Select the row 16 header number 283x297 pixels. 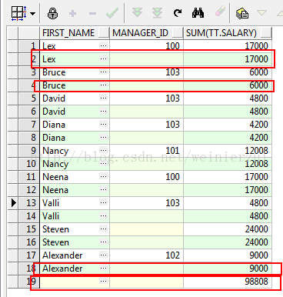[x=29, y=242]
